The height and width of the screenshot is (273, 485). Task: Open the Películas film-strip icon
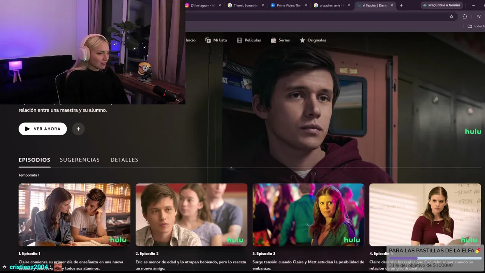click(x=239, y=40)
